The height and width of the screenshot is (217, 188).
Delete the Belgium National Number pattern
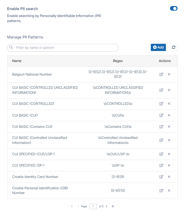169,74
